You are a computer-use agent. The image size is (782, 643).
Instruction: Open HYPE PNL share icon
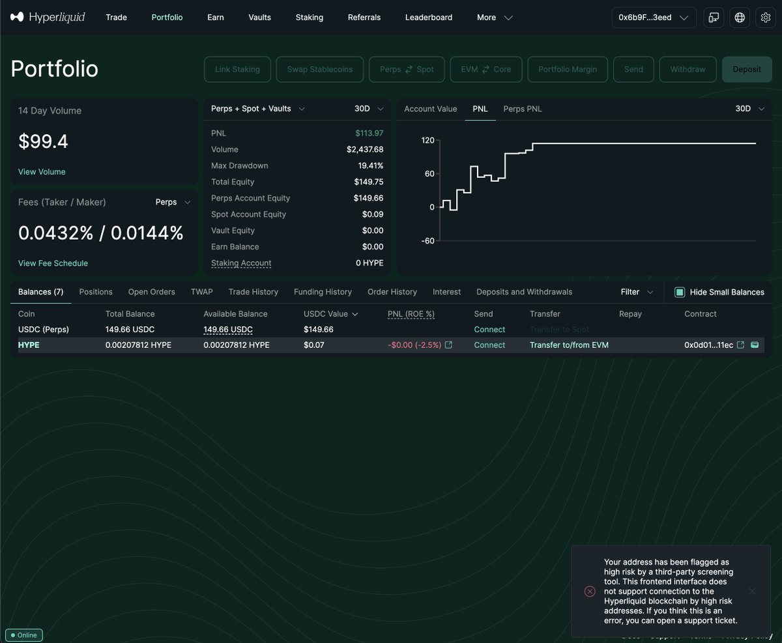click(448, 345)
